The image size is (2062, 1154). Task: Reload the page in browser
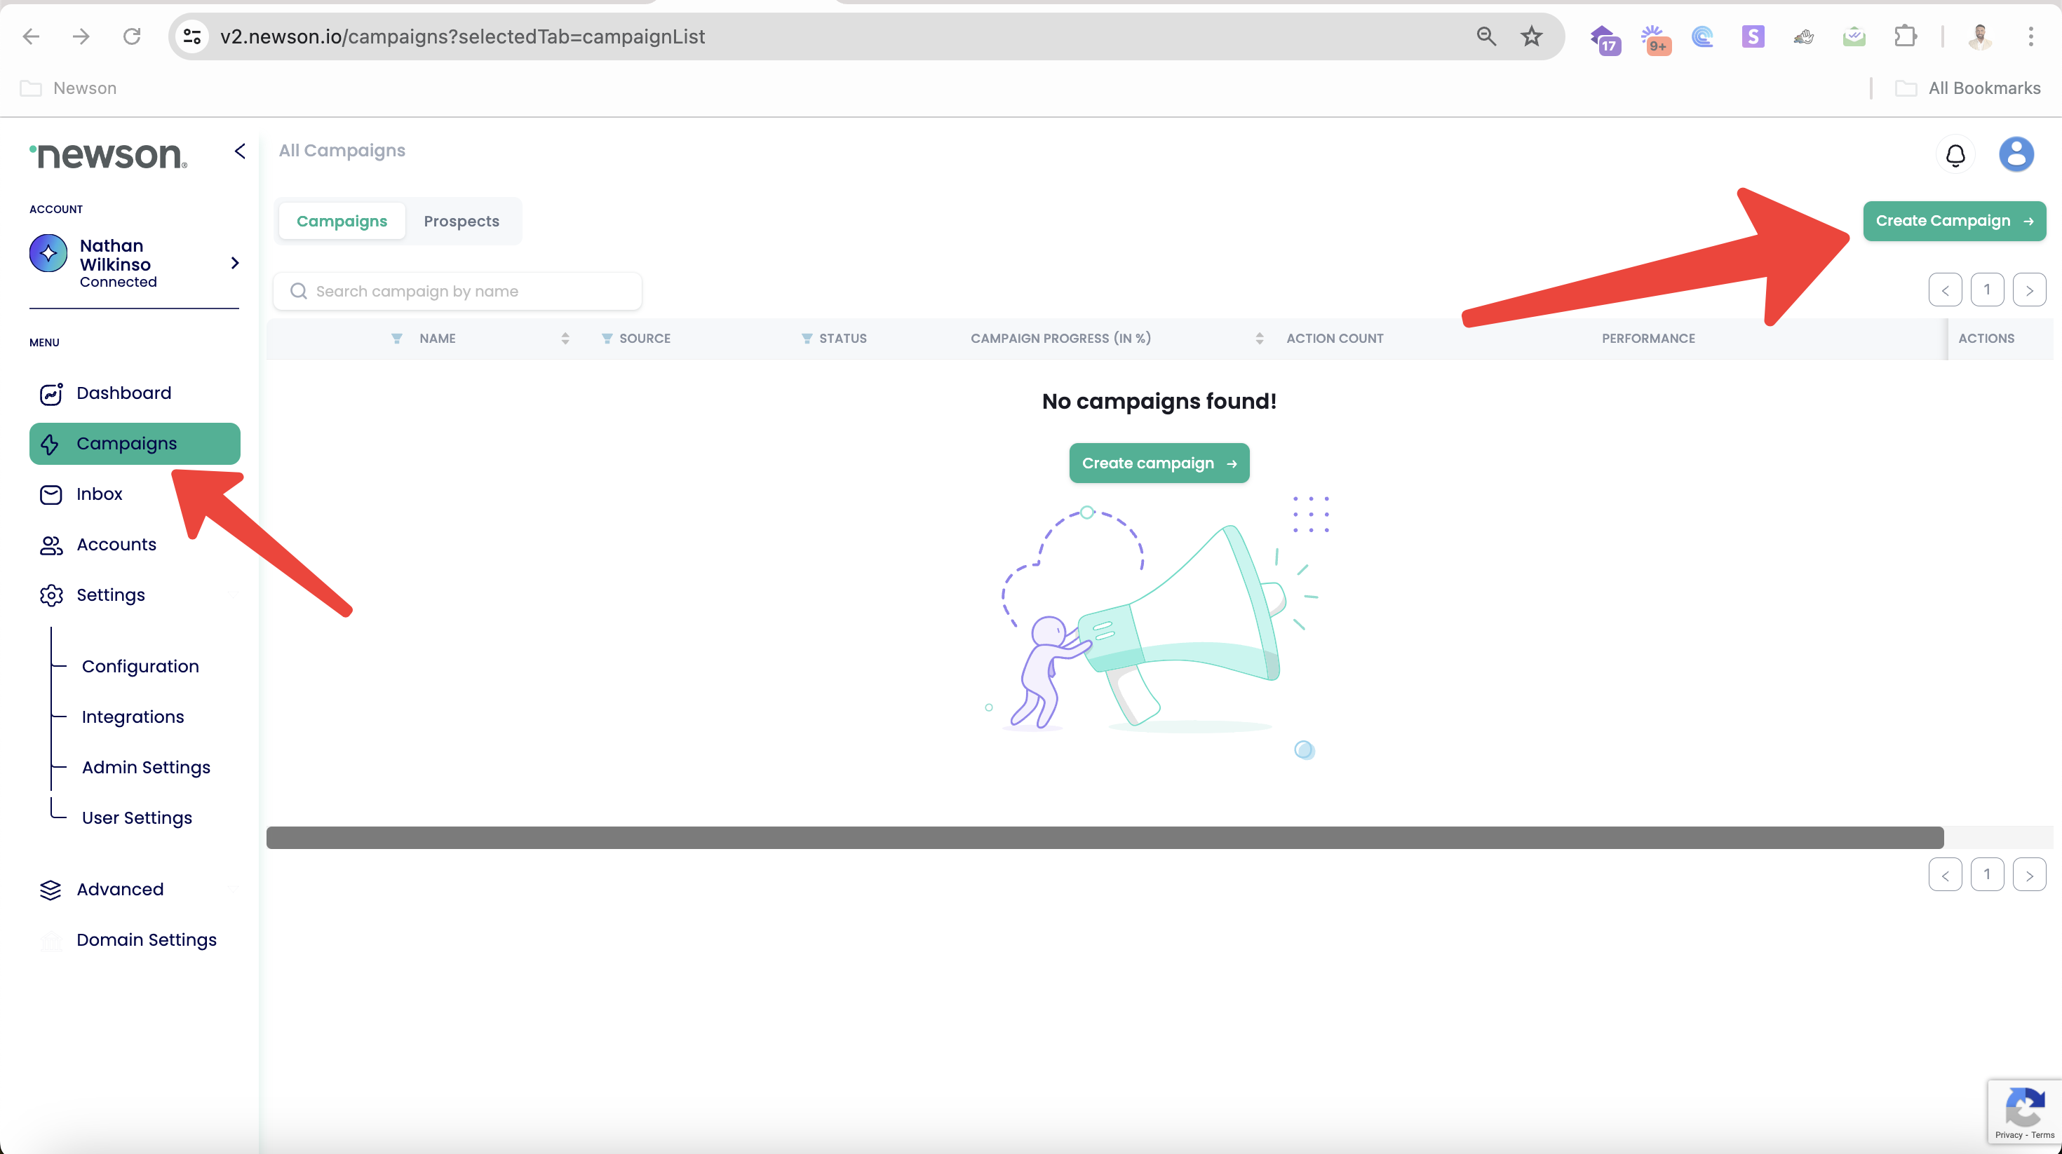(x=132, y=36)
